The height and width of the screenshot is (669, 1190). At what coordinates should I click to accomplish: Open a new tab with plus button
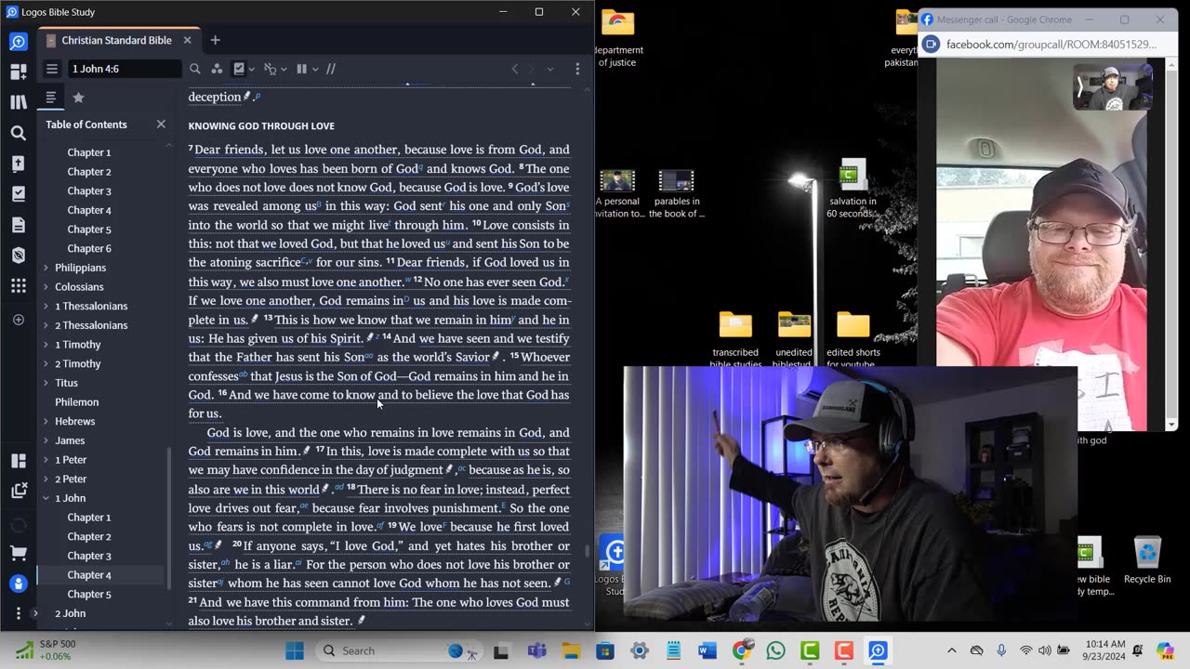215,40
